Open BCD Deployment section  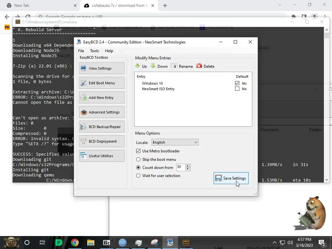(x=101, y=141)
